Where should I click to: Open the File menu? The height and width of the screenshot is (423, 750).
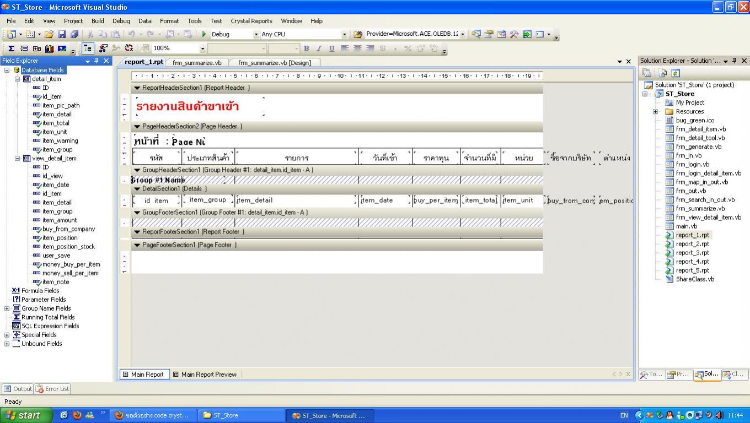click(11, 21)
